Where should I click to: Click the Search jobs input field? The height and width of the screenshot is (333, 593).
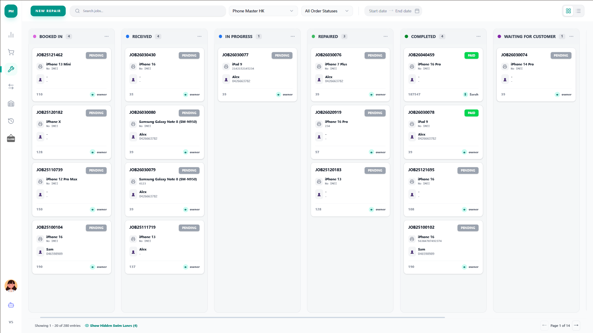(147, 11)
